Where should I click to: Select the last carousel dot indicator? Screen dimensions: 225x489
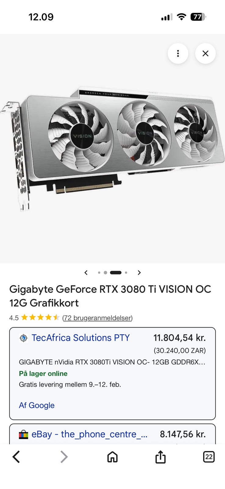[126, 273]
